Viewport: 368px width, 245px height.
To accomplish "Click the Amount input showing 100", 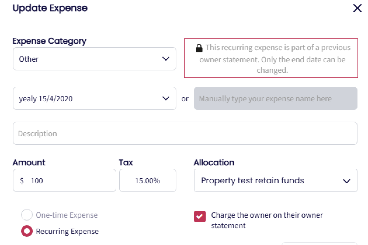I will [x=70, y=181].
